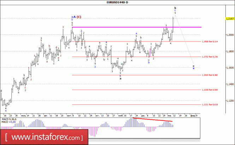
Task: Select the 1,1918 Ret 0,114 level label
Action: (x=210, y=42)
